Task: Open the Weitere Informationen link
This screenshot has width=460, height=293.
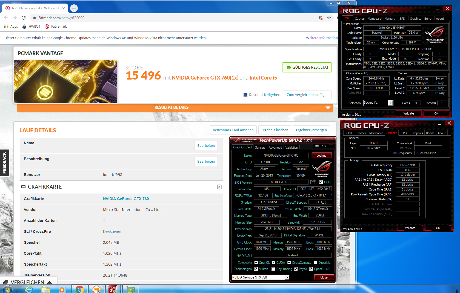Action: click(322, 38)
